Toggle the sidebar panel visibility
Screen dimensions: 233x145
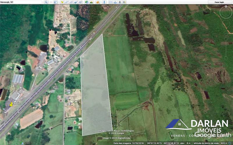(x=56, y=2)
